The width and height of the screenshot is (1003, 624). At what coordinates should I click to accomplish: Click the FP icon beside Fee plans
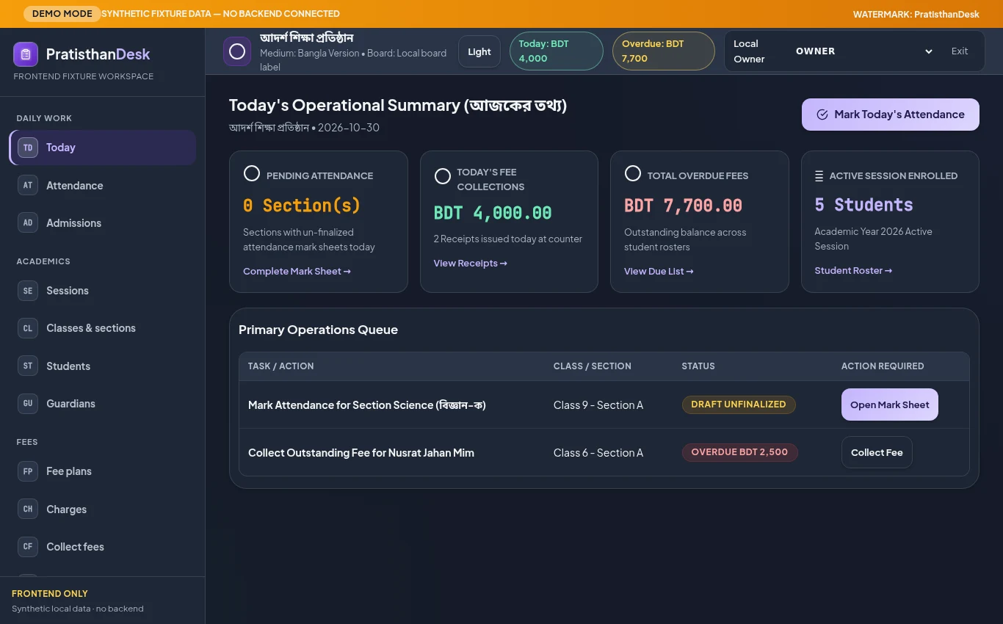(28, 471)
